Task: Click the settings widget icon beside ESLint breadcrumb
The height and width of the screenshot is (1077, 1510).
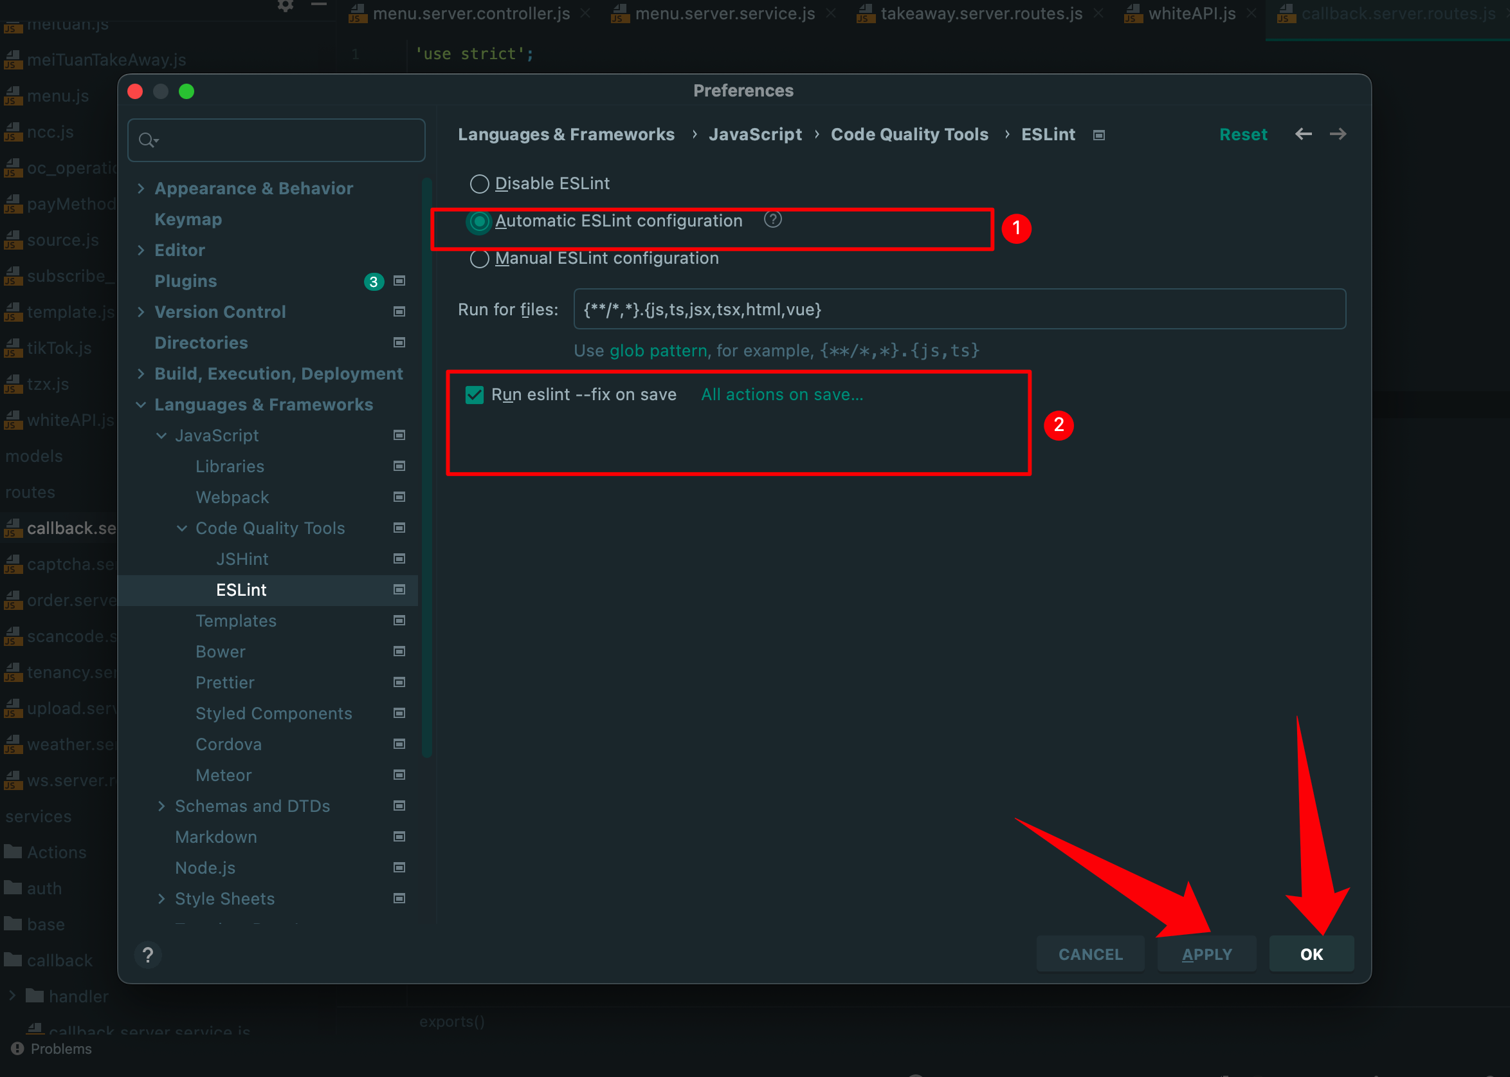Action: coord(1098,134)
